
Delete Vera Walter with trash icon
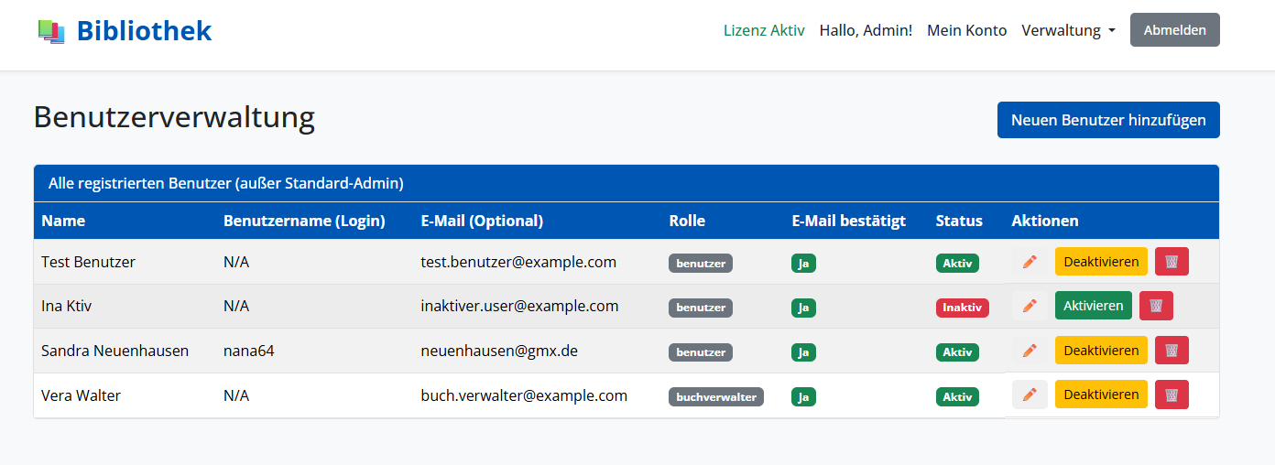pyautogui.click(x=1171, y=395)
